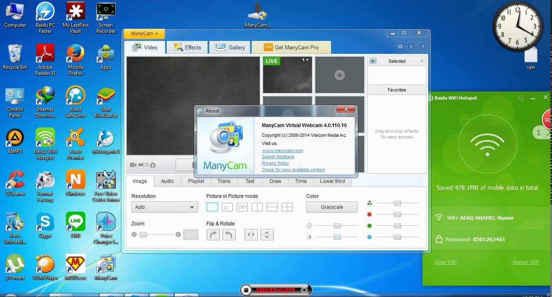The width and height of the screenshot is (552, 297).
Task: Flip the video horizontally
Action: (251, 234)
